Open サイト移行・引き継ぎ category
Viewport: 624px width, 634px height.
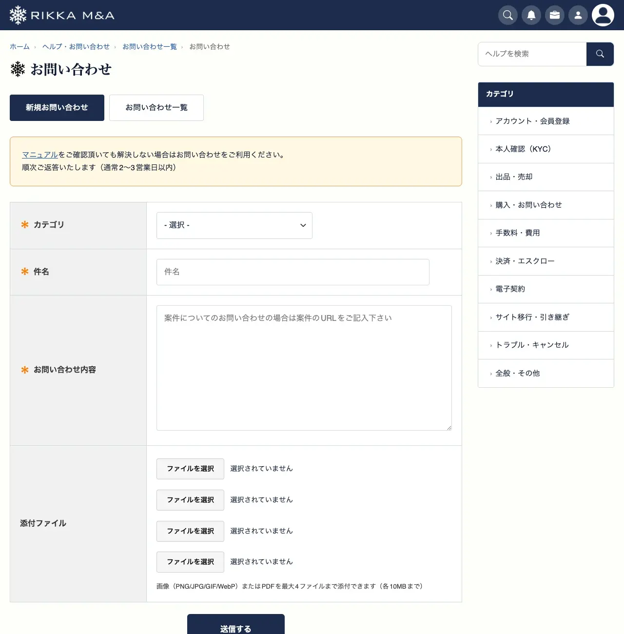click(x=546, y=317)
